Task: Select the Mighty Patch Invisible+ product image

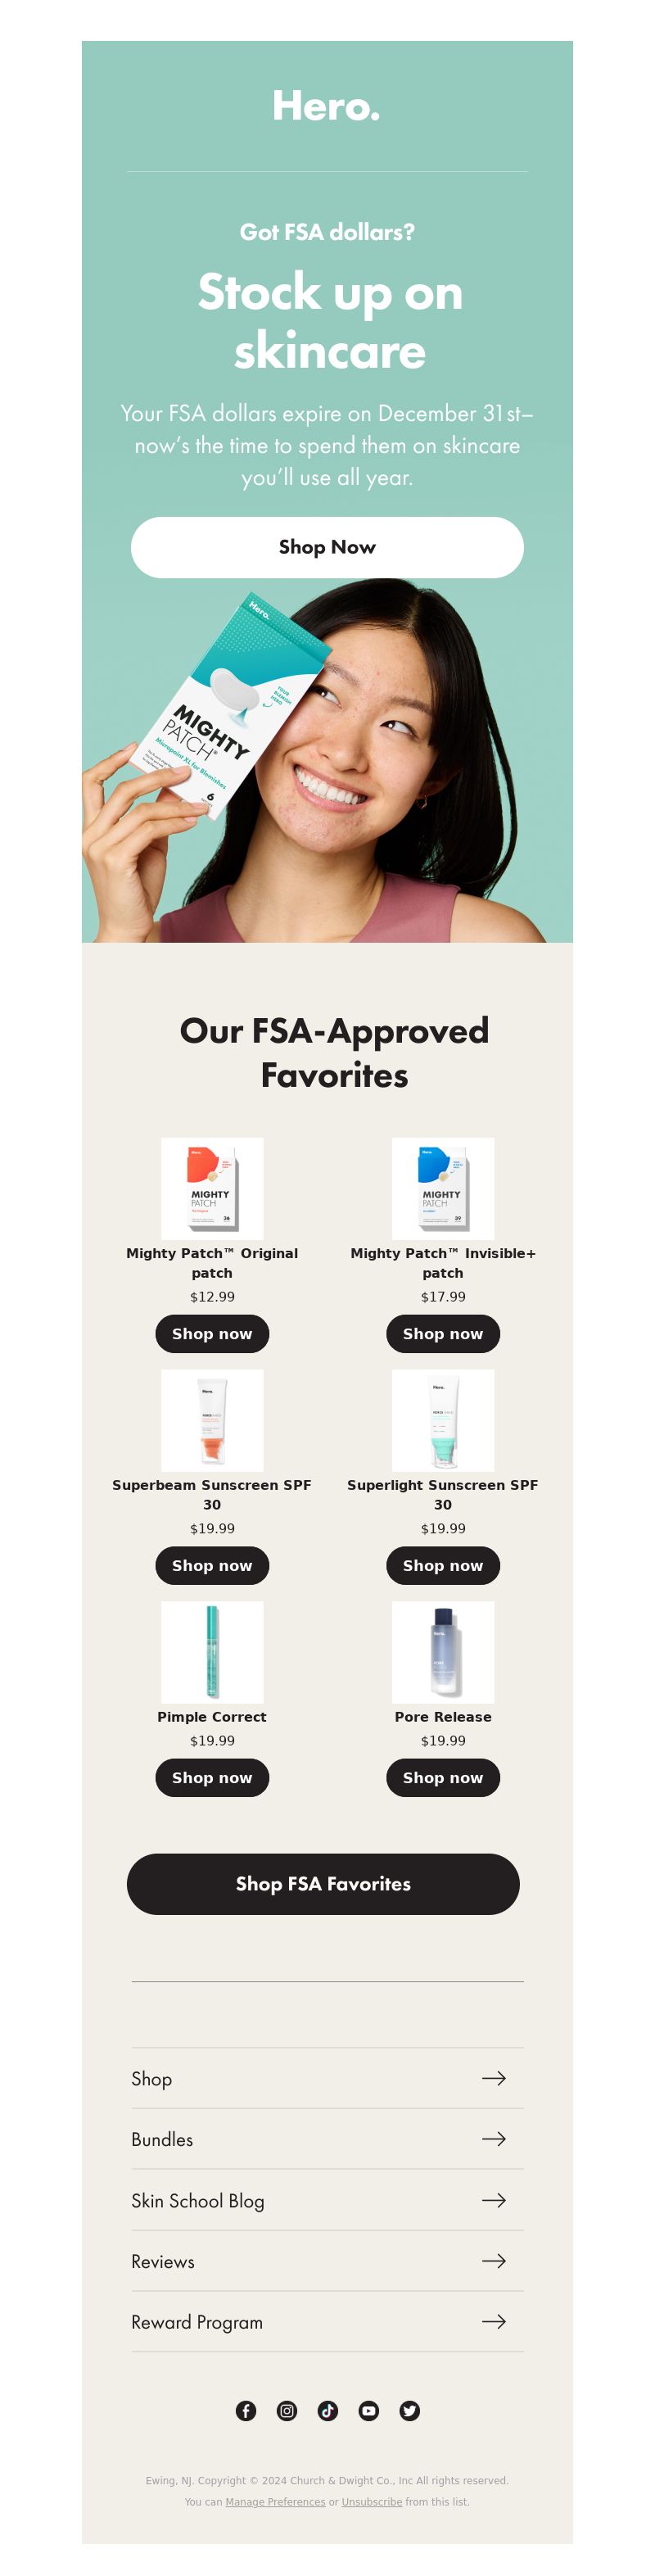Action: tap(443, 1188)
